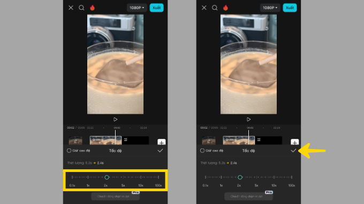Apply speed with checkmark in left phone
The height and width of the screenshot is (204, 364).
point(160,151)
